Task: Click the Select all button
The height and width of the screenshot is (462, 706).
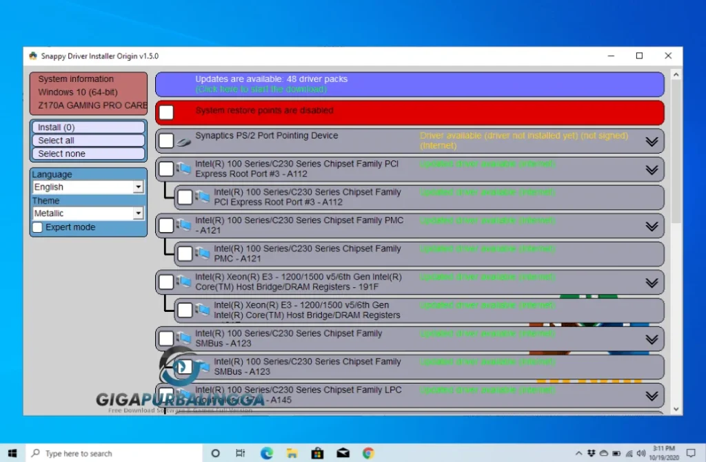Action: (x=88, y=140)
